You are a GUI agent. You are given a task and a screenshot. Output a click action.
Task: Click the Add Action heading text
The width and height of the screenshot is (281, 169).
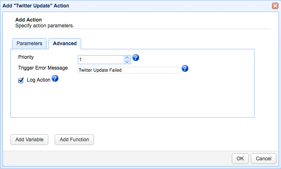pyautogui.click(x=29, y=19)
